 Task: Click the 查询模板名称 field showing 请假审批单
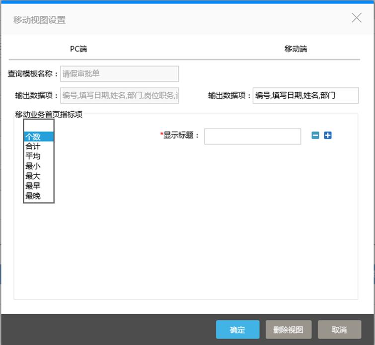[x=119, y=74]
